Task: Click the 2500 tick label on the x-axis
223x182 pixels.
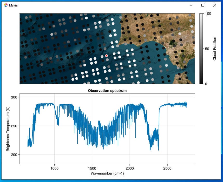Action: [x=168, y=168]
